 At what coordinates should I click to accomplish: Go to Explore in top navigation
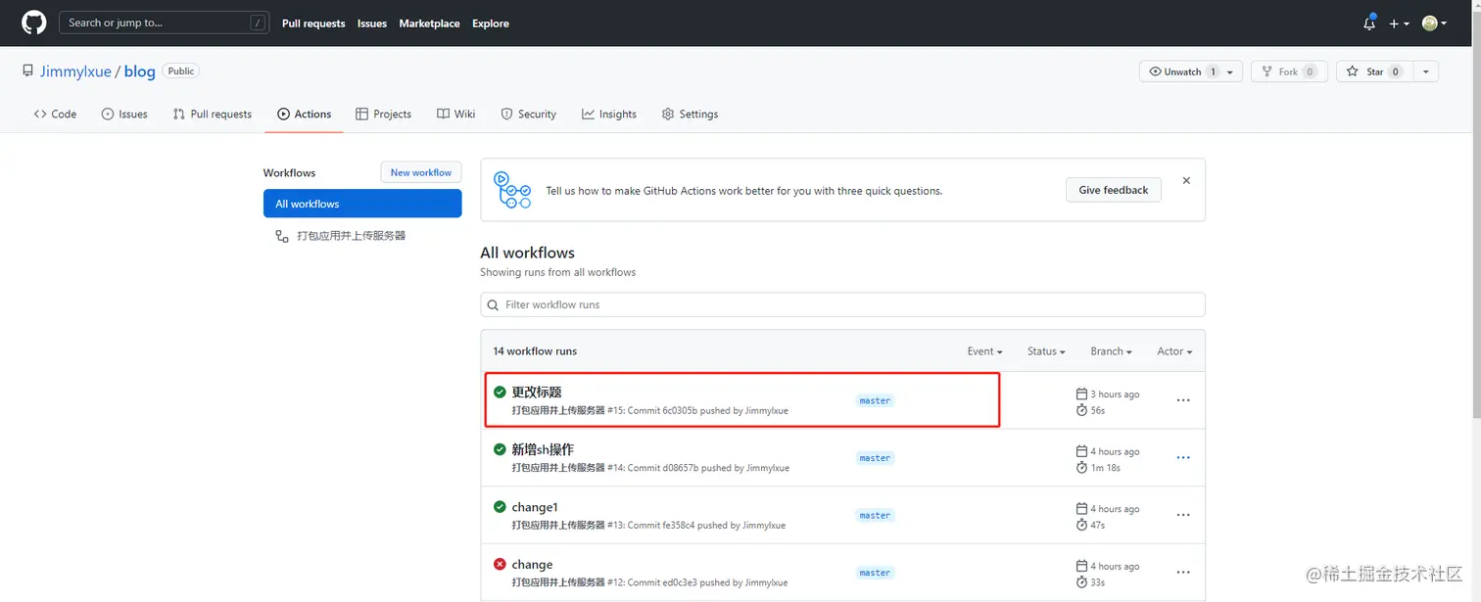pos(491,23)
